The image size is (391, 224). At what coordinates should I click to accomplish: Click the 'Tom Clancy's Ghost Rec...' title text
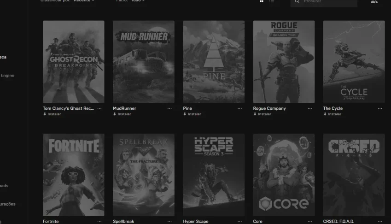click(x=68, y=108)
